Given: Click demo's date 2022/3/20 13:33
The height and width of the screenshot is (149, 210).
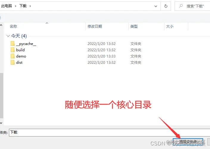Looking at the screenshot, I should pos(102,56).
